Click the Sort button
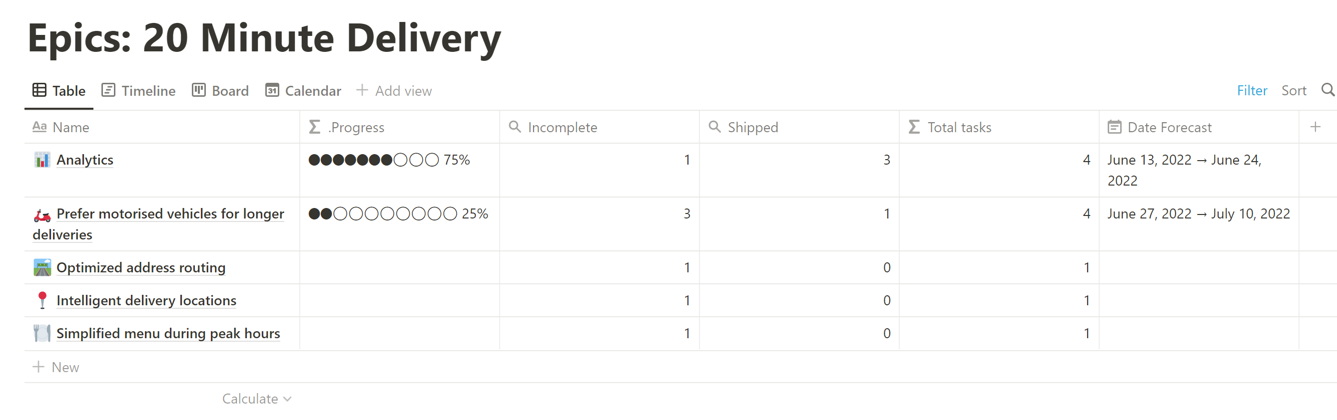Viewport: 1337px width, 420px height. (1294, 91)
